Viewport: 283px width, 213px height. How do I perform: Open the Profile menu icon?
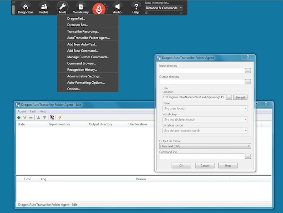44,6
